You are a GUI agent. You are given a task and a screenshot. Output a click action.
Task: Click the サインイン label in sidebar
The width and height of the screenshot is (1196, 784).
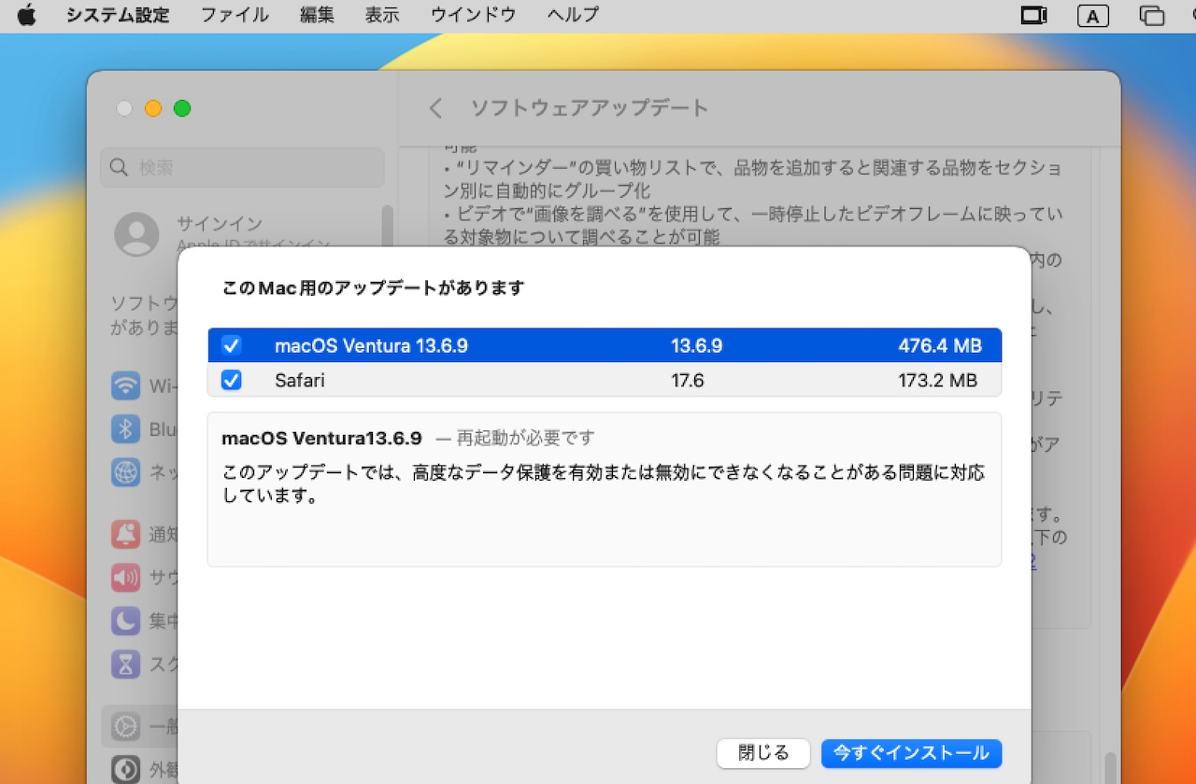point(220,224)
